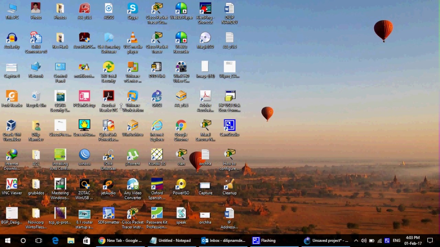This screenshot has height=247, width=440.
Task: Open the Kundli 5.0 shortcut
Action: [157, 157]
